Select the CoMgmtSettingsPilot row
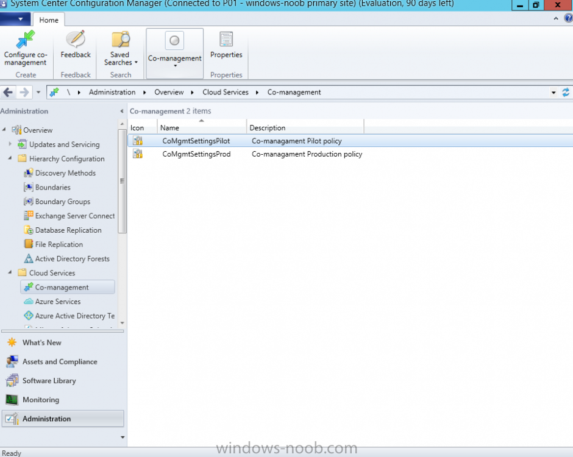The image size is (573, 457). coord(350,141)
